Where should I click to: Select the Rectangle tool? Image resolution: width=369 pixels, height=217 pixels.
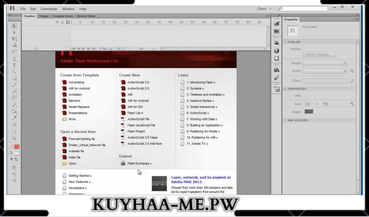coord(14,78)
